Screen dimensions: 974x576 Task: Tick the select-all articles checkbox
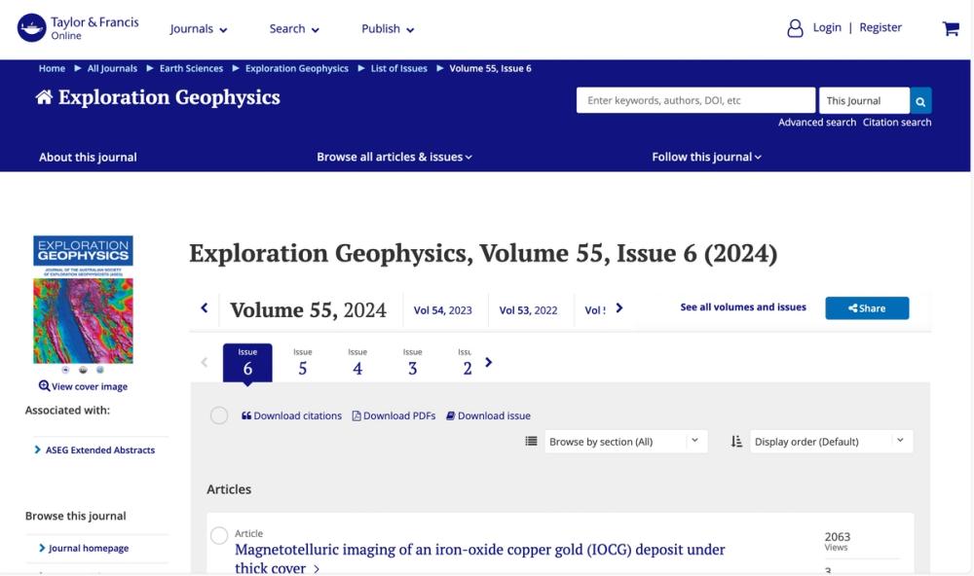[x=218, y=415]
